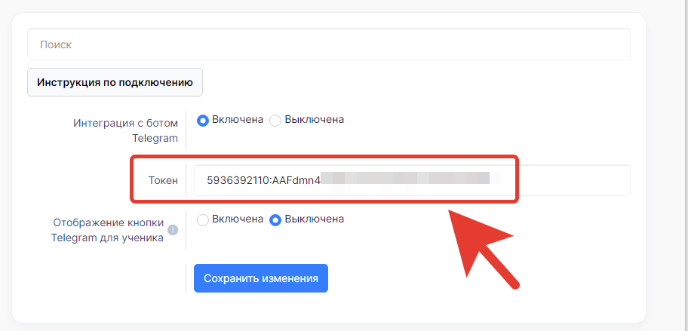Select Выключена for Telegram bot integration
The width and height of the screenshot is (688, 331).
click(275, 121)
